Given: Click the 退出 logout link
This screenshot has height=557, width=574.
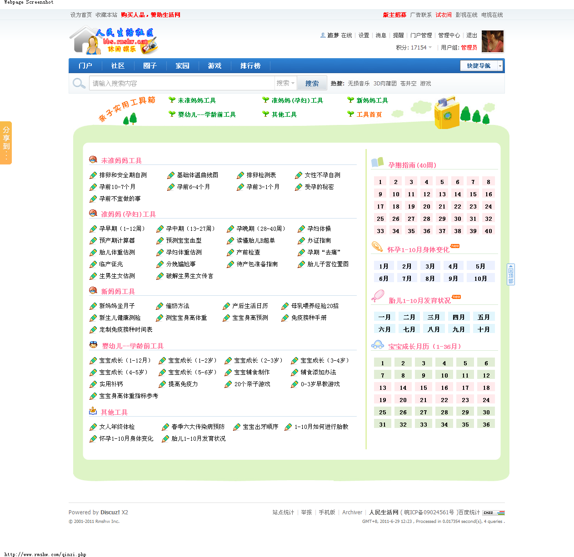Looking at the screenshot, I should click(472, 35).
